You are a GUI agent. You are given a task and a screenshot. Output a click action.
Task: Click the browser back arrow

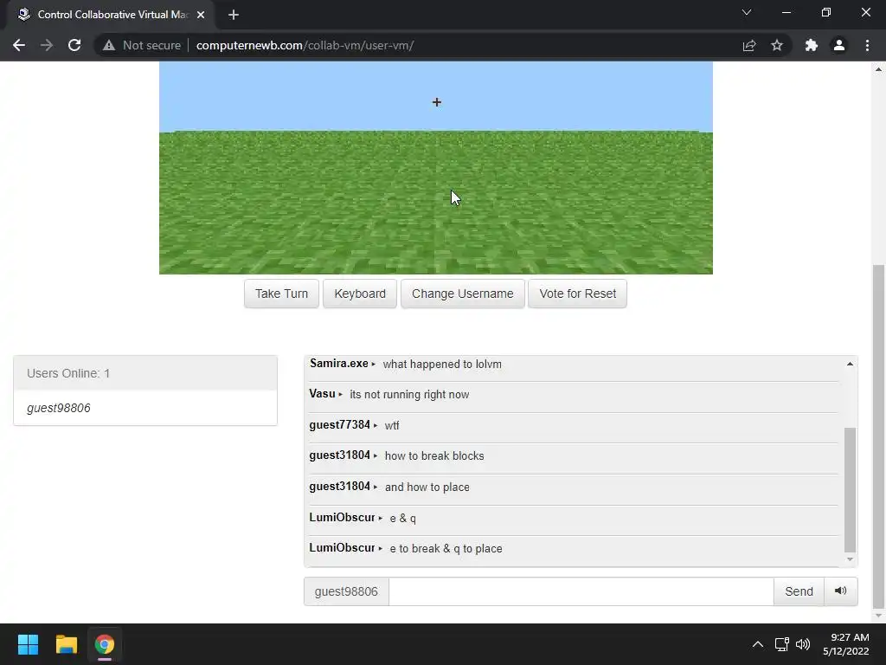pos(19,45)
